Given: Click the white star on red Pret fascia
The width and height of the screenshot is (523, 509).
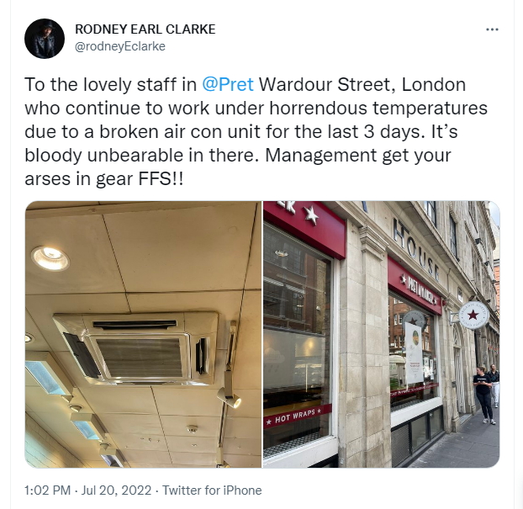Looking at the screenshot, I should click(311, 215).
